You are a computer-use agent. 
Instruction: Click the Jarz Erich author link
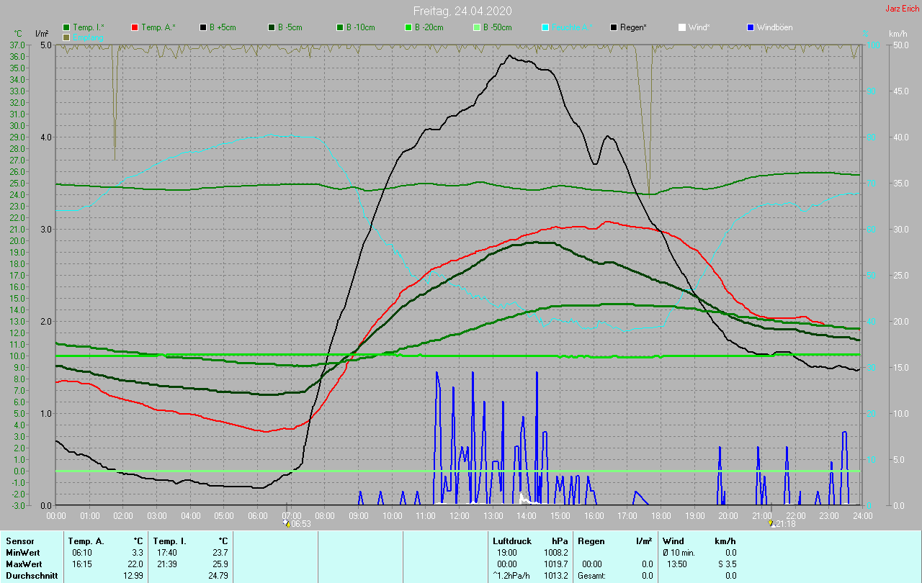[902, 9]
